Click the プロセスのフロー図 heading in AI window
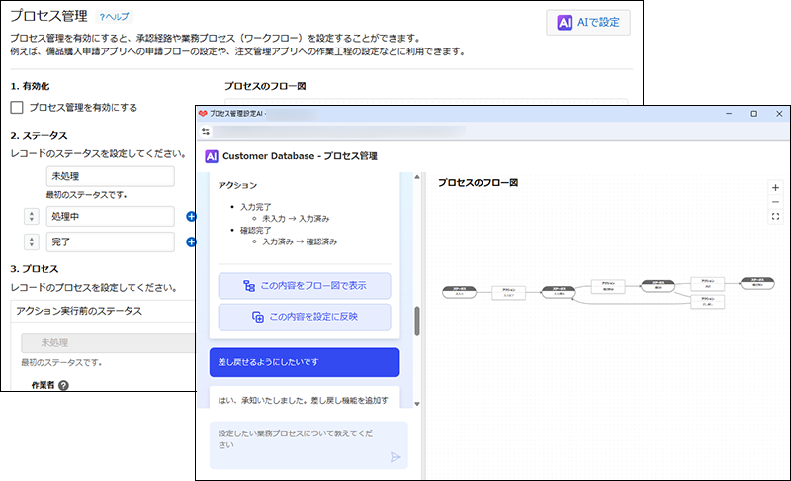791x481 pixels. coord(478,183)
